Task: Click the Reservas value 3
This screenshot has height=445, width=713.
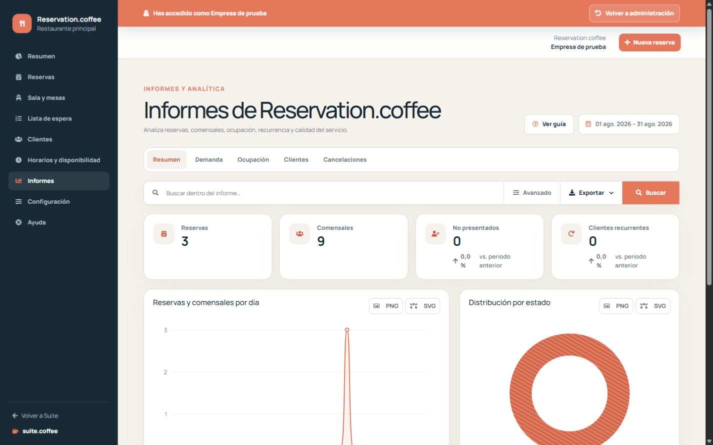Action: [185, 241]
